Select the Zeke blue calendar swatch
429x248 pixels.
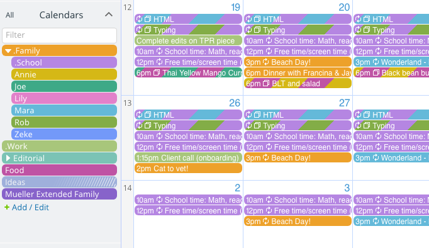64,135
